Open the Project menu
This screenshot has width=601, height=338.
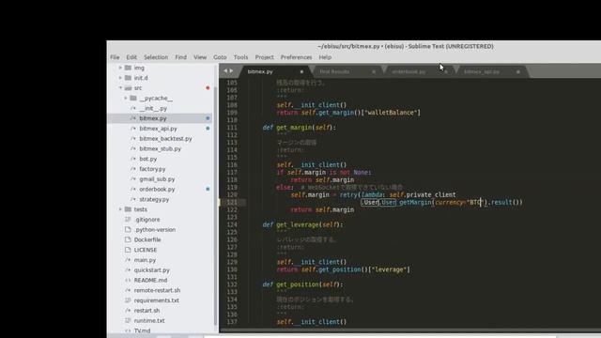pos(264,57)
